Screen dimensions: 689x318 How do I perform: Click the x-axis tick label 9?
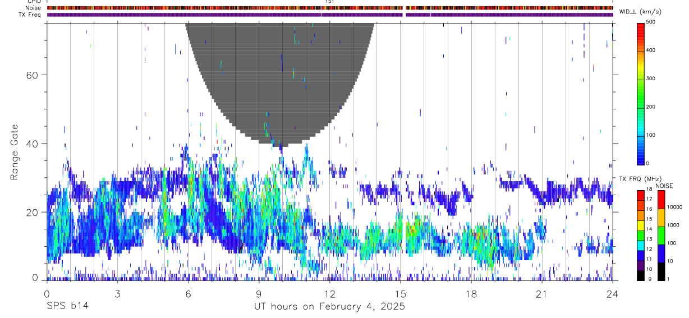(x=259, y=293)
